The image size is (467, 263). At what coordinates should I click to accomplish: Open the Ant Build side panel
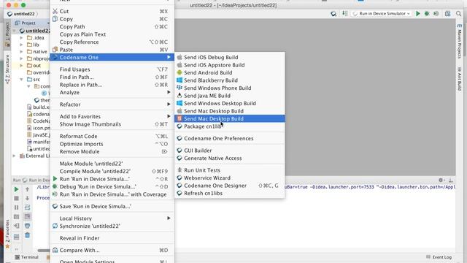(460, 78)
